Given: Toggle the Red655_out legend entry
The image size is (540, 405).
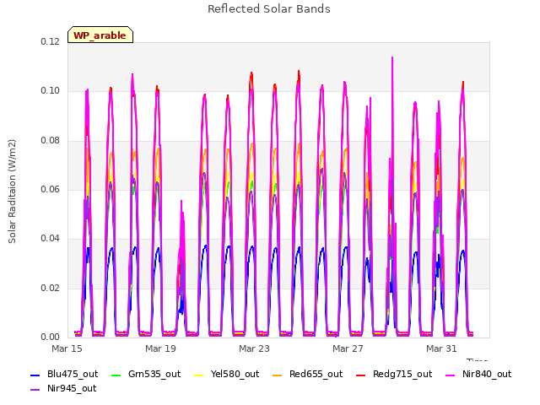Looking at the screenshot, I should coord(307,375).
